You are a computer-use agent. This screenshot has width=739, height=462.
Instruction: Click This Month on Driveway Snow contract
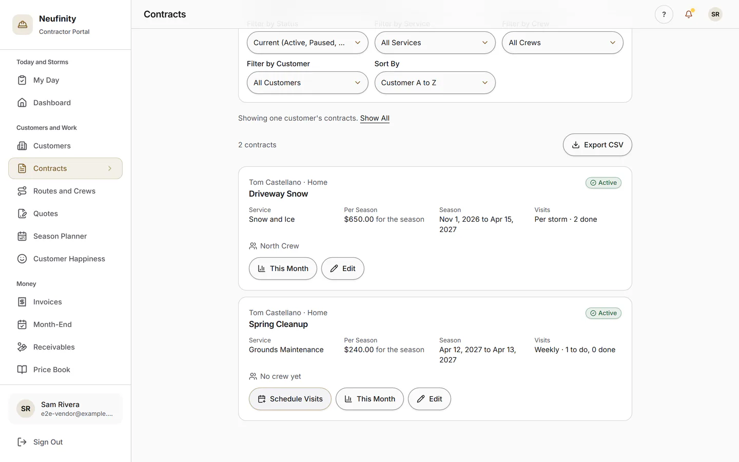[x=283, y=268]
